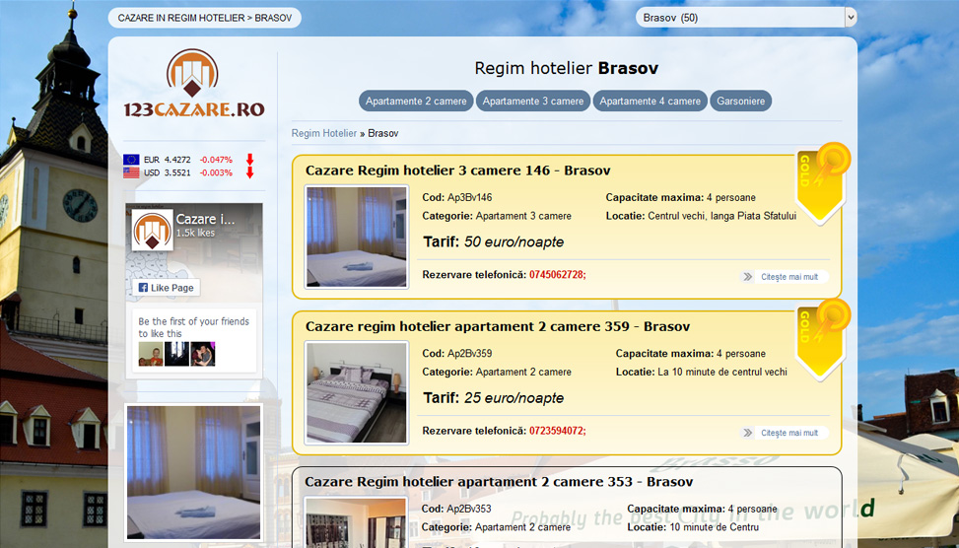Viewport: 959px width, 548px height.
Task: Click the room photo of listing 353
Action: [357, 521]
